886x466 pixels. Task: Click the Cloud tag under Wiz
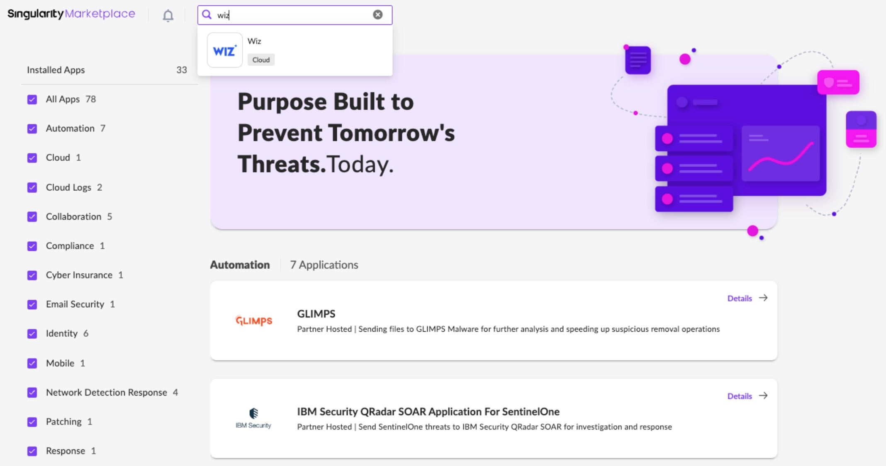pos(261,60)
